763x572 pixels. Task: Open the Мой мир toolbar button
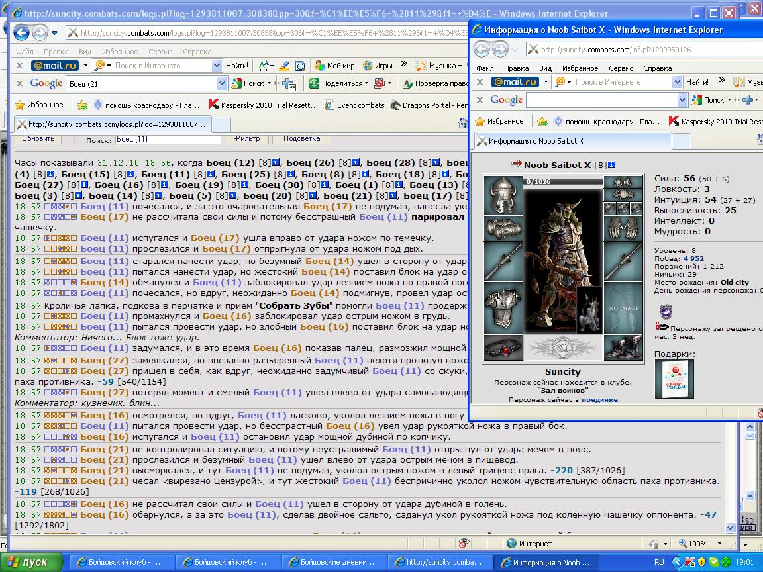tap(334, 65)
